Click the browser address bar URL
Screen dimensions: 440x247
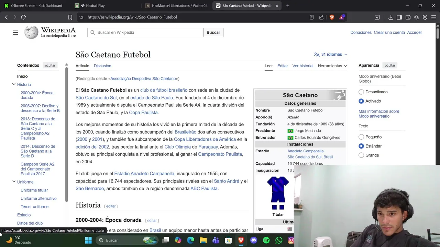[x=132, y=17]
